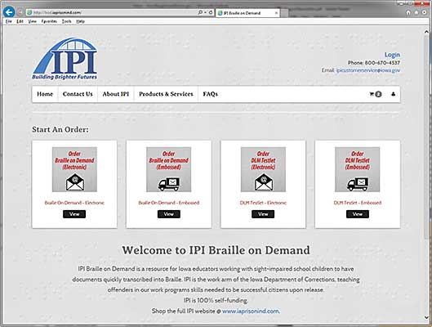Open the address bar dropdown arrow
432x327 pixels.
tap(205, 12)
